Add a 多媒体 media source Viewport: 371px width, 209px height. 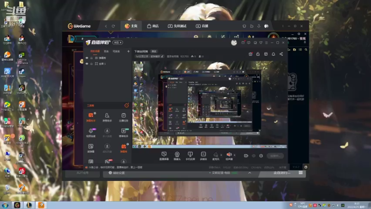(203, 156)
